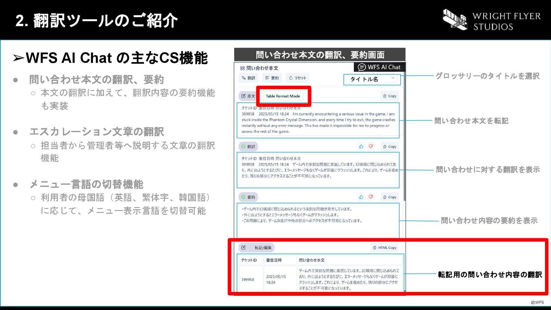This screenshot has width=551, height=310.
Task: Open the タイトル名 glossary dropdown
Action: (x=372, y=79)
